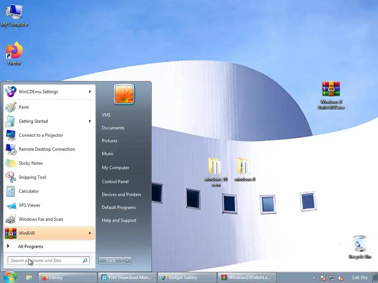Switch to Windows10PolishLe... WinRAR taskbar window
This screenshot has height=283, width=378.
(x=247, y=278)
